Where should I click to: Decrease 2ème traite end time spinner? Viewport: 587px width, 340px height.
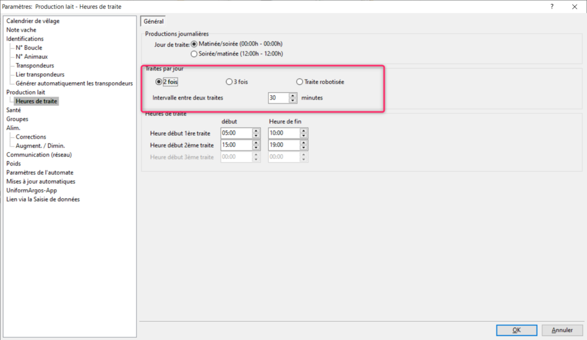click(x=304, y=148)
